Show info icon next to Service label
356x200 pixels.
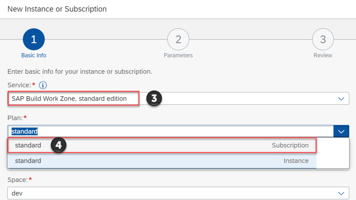43,85
